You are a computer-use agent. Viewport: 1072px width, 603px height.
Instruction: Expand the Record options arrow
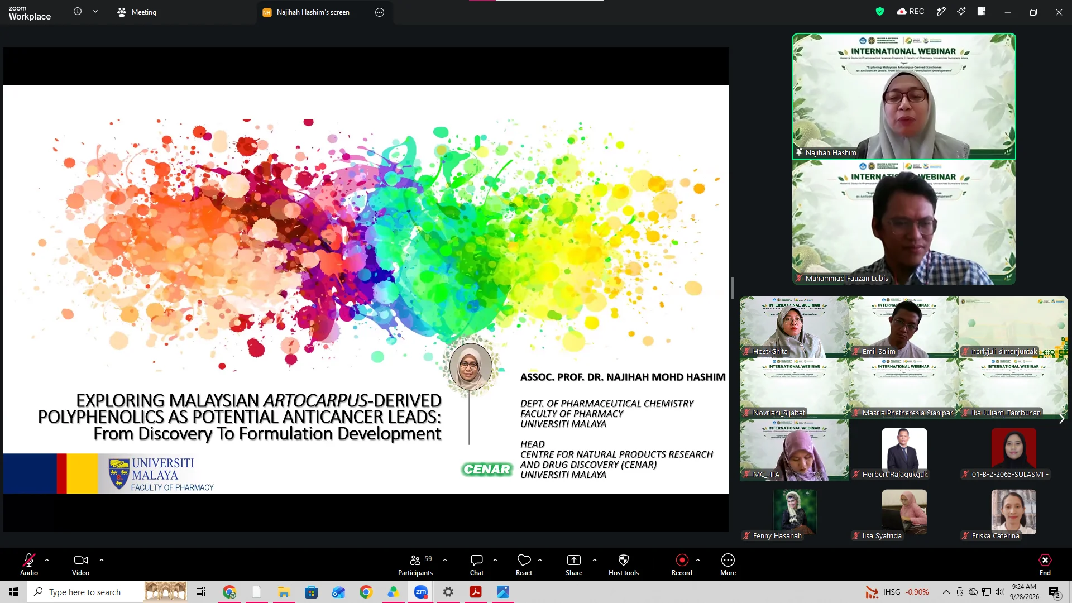[x=698, y=559]
